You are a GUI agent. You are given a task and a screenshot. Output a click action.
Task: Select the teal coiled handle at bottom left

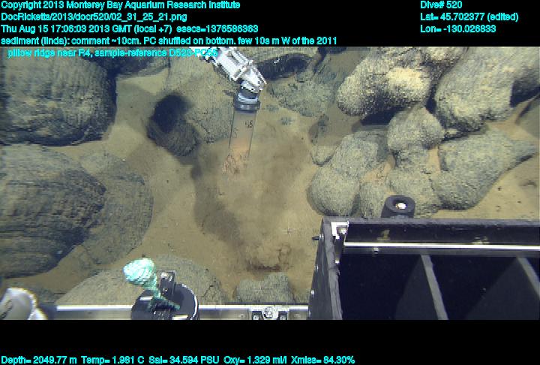(x=142, y=276)
